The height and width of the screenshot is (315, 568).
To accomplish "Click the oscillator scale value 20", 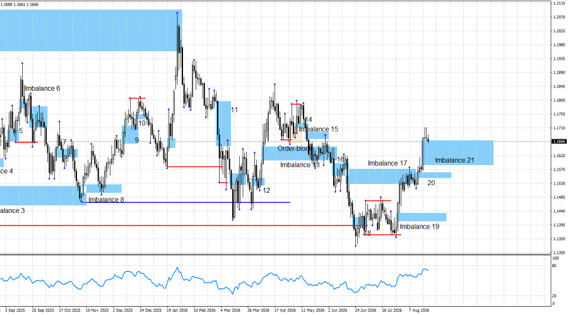I will (x=554, y=296).
